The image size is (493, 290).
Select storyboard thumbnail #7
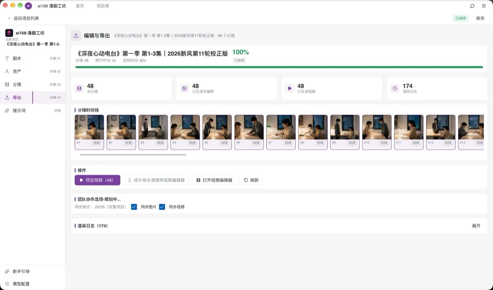(281, 132)
